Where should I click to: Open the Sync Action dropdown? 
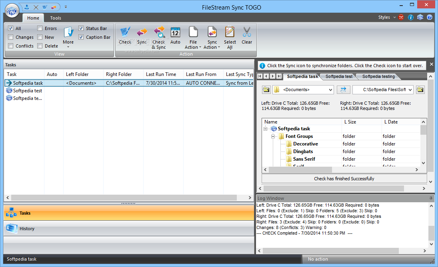[x=212, y=38]
